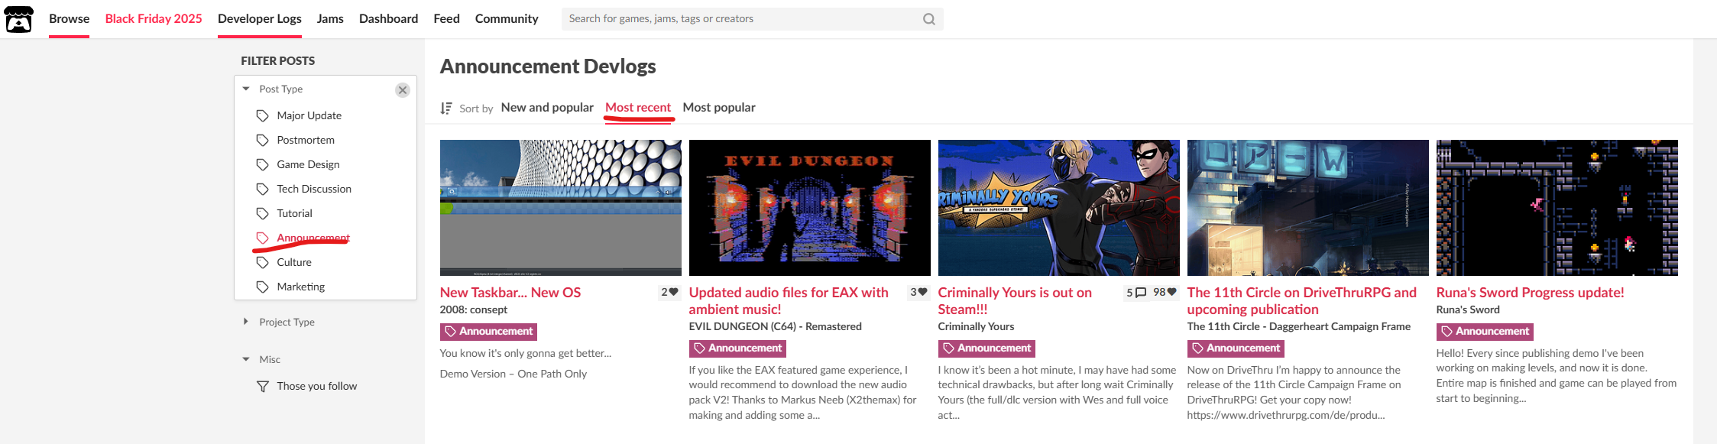
Task: Toggle the Announcement post type filter
Action: click(x=313, y=238)
